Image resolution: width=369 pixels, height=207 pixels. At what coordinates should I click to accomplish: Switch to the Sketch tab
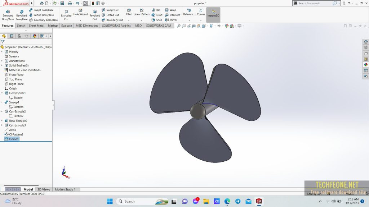21,26
